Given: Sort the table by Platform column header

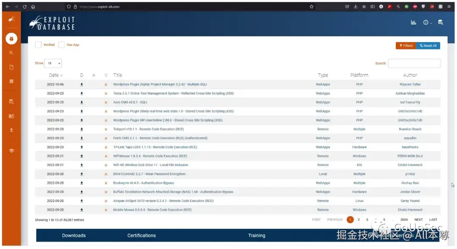Looking at the screenshot, I should coord(359,75).
